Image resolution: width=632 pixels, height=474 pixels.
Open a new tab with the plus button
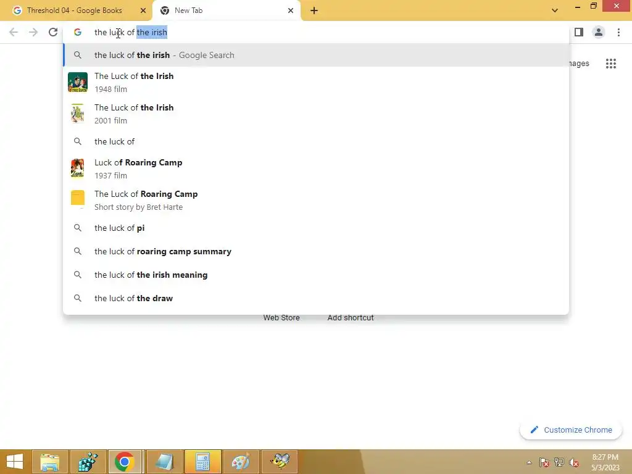tap(314, 10)
